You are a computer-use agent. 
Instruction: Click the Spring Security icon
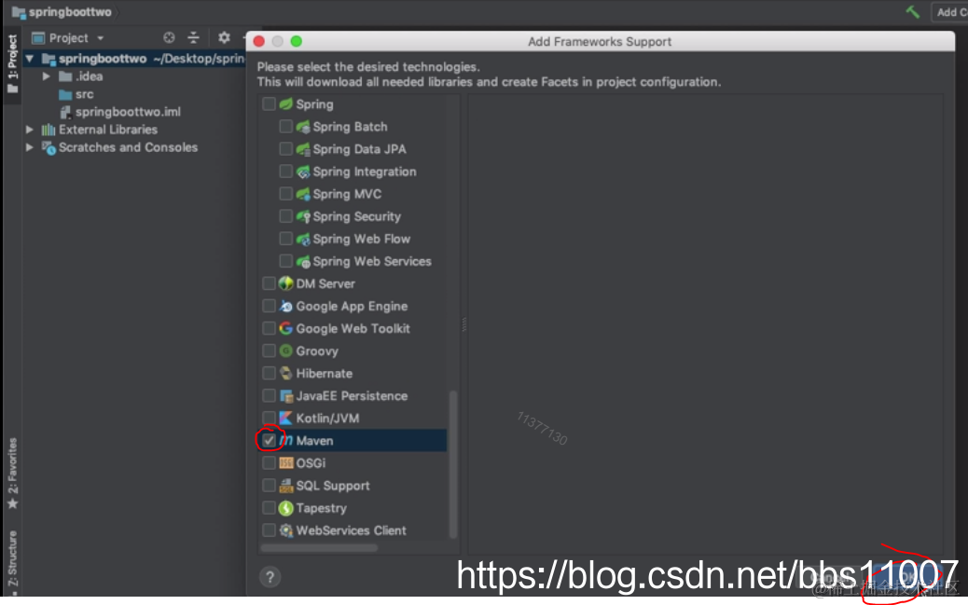pos(302,216)
